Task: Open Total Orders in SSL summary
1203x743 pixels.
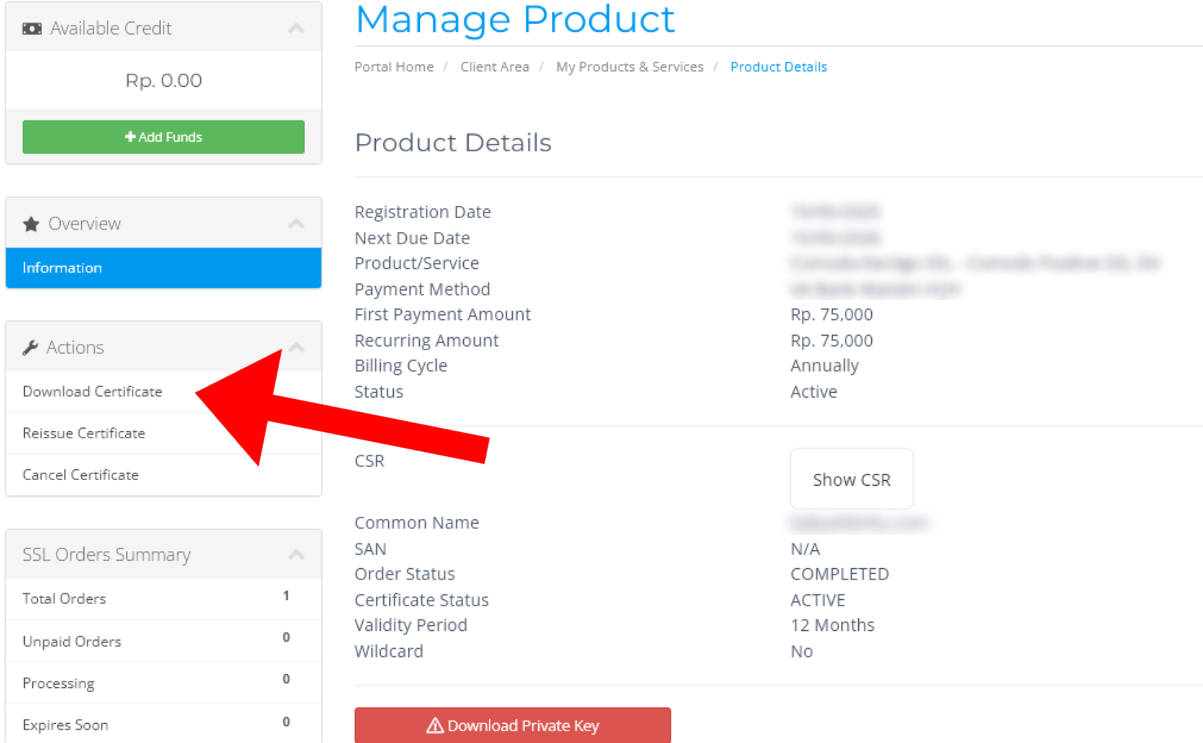Action: coord(64,599)
